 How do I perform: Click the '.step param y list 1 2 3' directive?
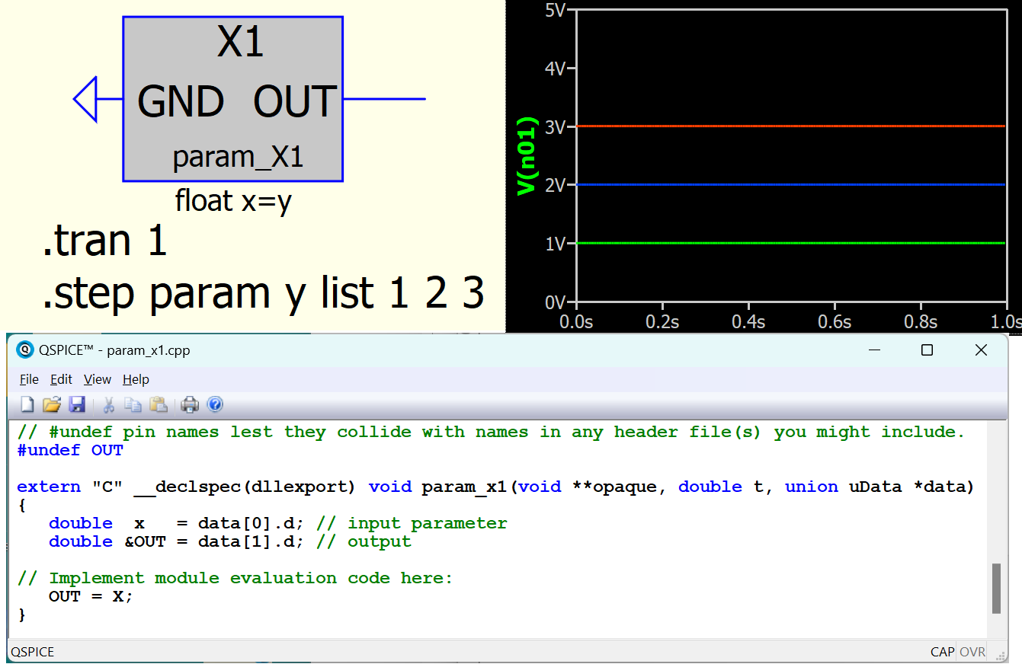pos(264,294)
